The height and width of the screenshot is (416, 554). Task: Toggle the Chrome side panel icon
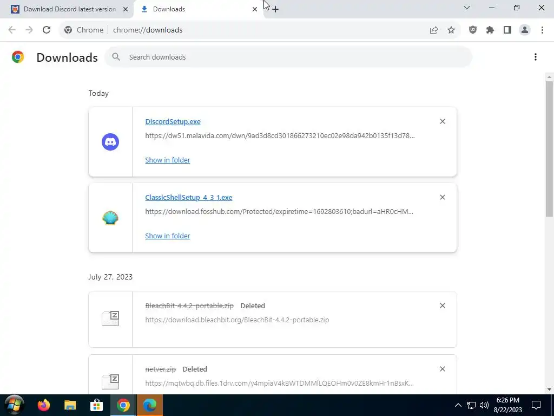[507, 30]
